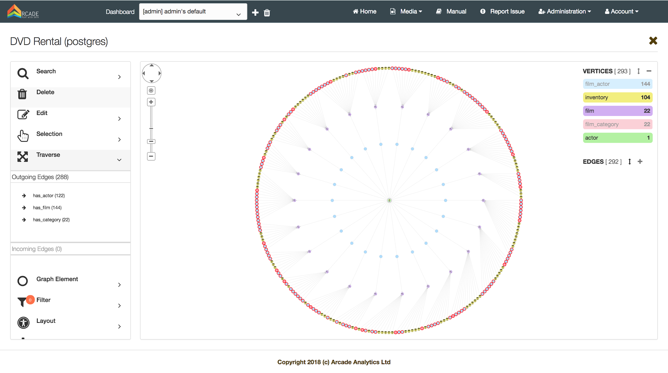Toggle the film_actor vertex class in legend
668x373 pixels.
point(617,84)
